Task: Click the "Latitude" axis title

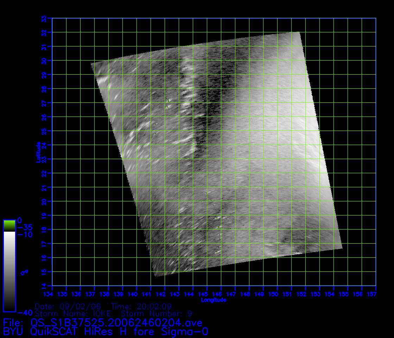Action: [x=38, y=152]
